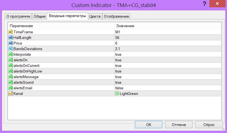
Task: Edit the TimeFrame value M1
Action: (168, 32)
